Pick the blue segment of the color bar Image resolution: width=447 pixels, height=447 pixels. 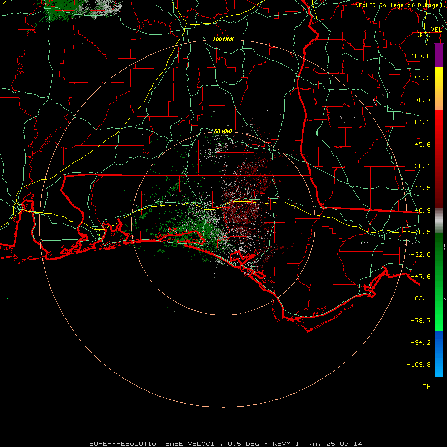coord(439,354)
